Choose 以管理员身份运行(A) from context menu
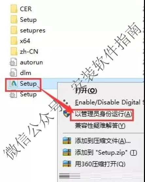 [103, 114]
